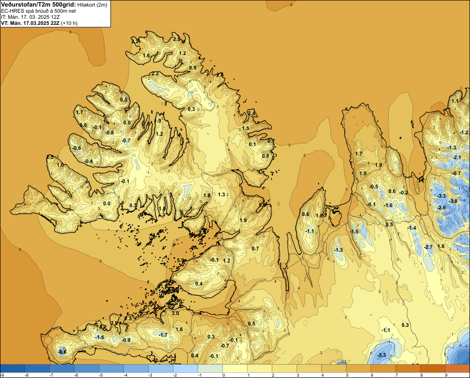Select the legend swatch between -1 and 0
This screenshot has height=378, width=470.
click(x=210, y=369)
